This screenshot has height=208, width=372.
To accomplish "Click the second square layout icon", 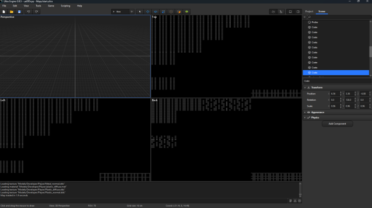I will pyautogui.click(x=298, y=11).
